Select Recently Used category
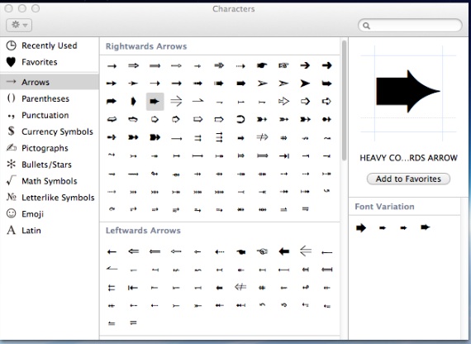The image size is (471, 344). [x=50, y=45]
